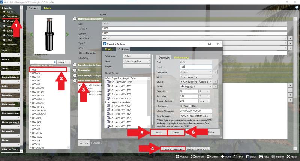Switch to the Performance tab
Viewport: 300px width, 161px height.
click(181, 57)
